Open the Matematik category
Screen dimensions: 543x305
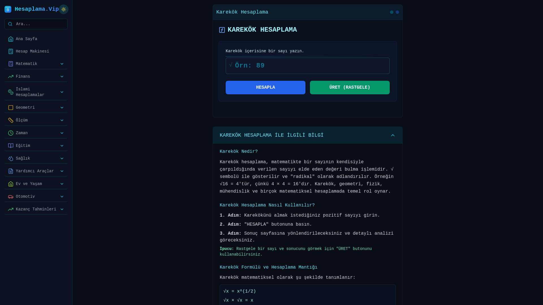point(36,64)
